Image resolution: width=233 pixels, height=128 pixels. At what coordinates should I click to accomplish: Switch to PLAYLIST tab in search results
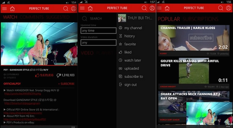(x=105, y=53)
